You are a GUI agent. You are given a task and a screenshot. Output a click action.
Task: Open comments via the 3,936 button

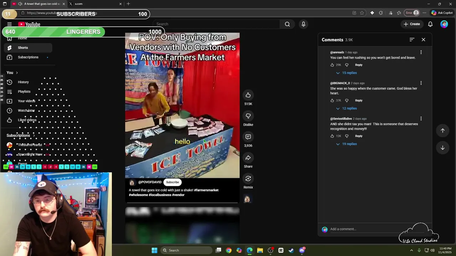point(248,137)
